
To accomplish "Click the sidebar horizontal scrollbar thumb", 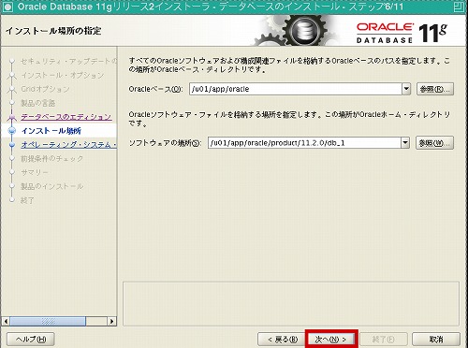I will coord(48,321).
